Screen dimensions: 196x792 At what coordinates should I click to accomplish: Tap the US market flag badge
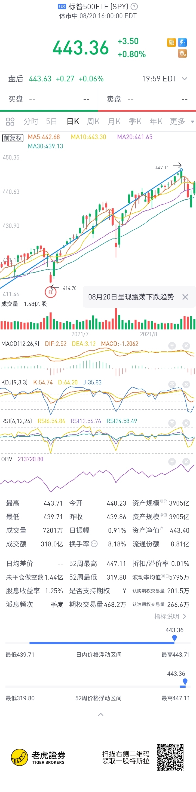pyautogui.click(x=62, y=7)
